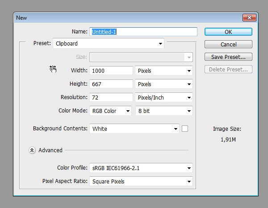The height and width of the screenshot is (208, 268).
Task: Open the Color Mode RGB Color dropdown
Action: [x=110, y=111]
